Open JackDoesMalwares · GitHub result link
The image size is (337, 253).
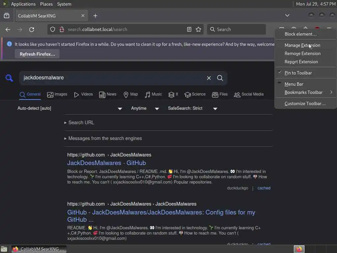point(106,163)
